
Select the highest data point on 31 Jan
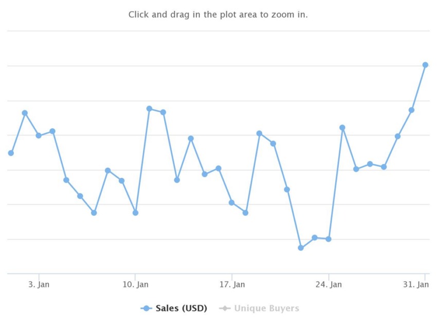(425, 65)
